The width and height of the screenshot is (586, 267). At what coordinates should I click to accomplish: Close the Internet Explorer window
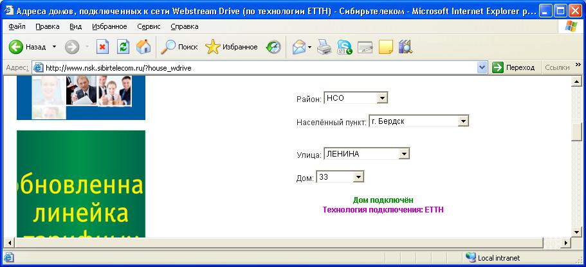pos(575,10)
